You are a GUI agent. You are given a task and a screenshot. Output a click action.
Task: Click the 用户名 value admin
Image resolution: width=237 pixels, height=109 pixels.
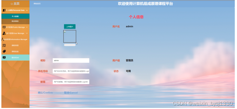pyautogui.click(x=129, y=26)
